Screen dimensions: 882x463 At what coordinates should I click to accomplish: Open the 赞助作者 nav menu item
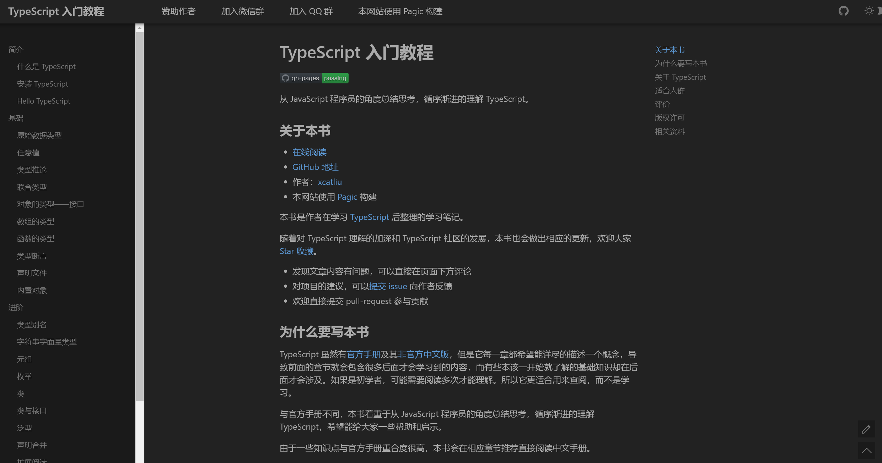178,11
